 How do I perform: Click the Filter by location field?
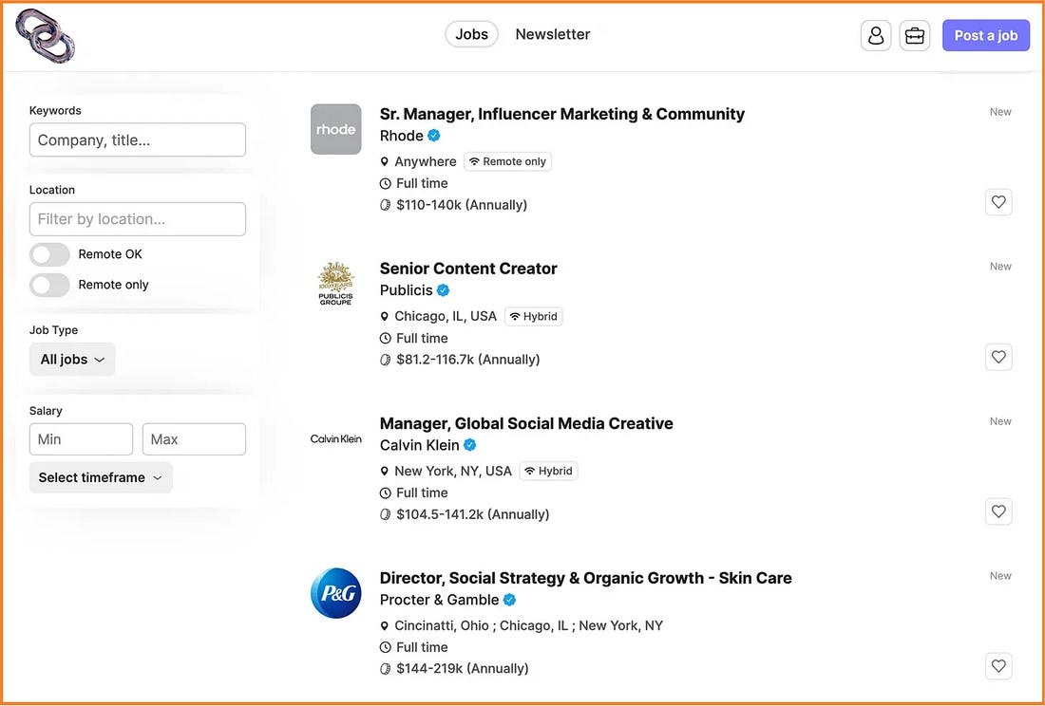[x=138, y=219]
